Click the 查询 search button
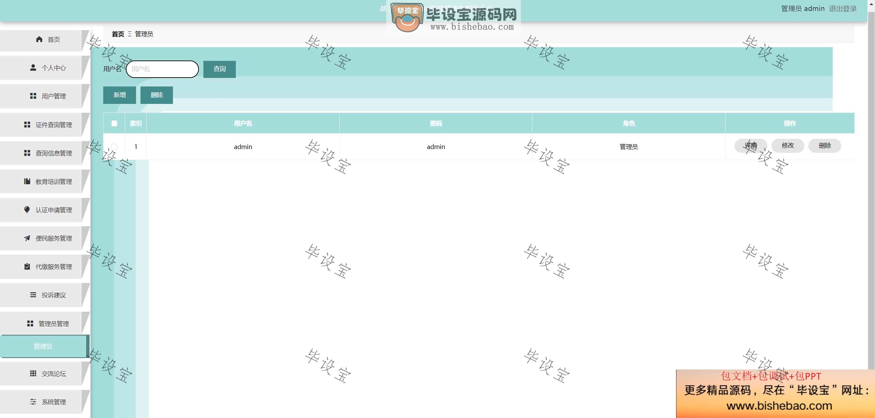Viewport: 875px width, 418px height. click(x=219, y=69)
